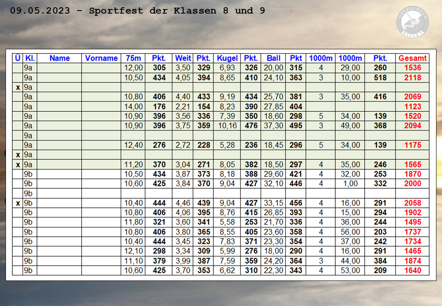
Task: Select the Ball result 22,30
Action: [273, 270]
